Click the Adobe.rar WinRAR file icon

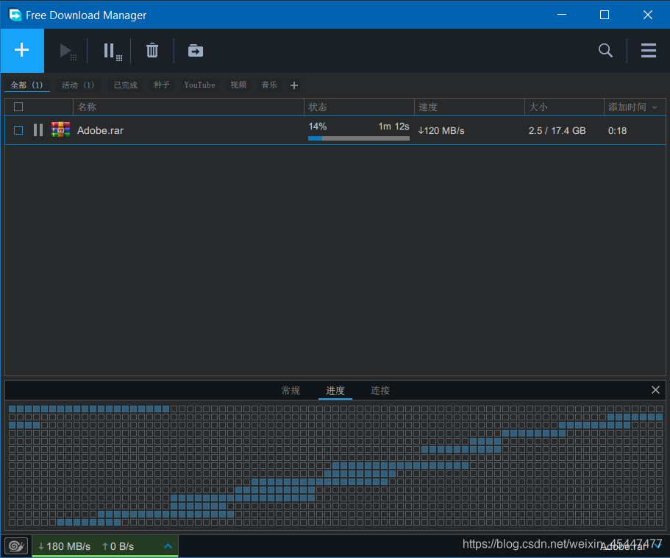point(60,130)
